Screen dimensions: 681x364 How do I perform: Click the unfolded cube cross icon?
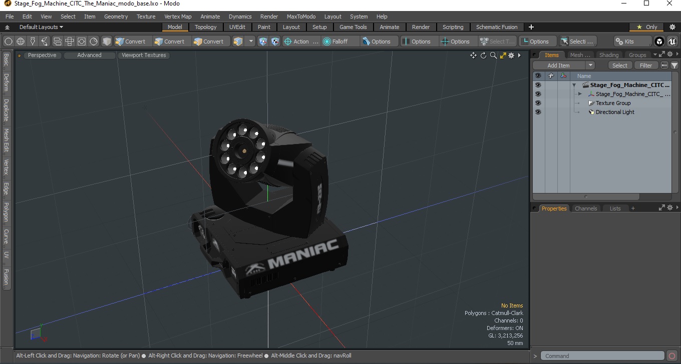pos(70,41)
